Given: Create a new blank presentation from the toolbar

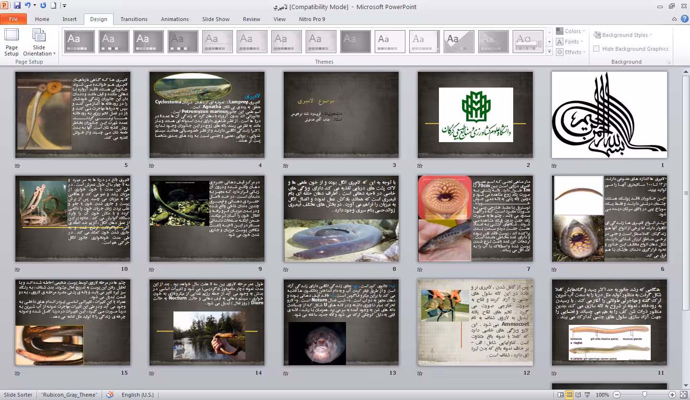Looking at the screenshot, I should coord(54,6).
